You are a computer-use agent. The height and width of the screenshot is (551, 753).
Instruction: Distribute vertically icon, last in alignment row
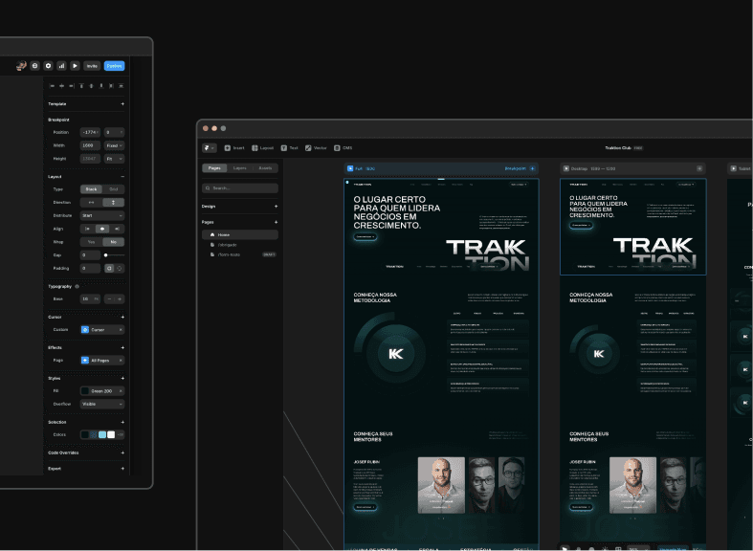121,86
